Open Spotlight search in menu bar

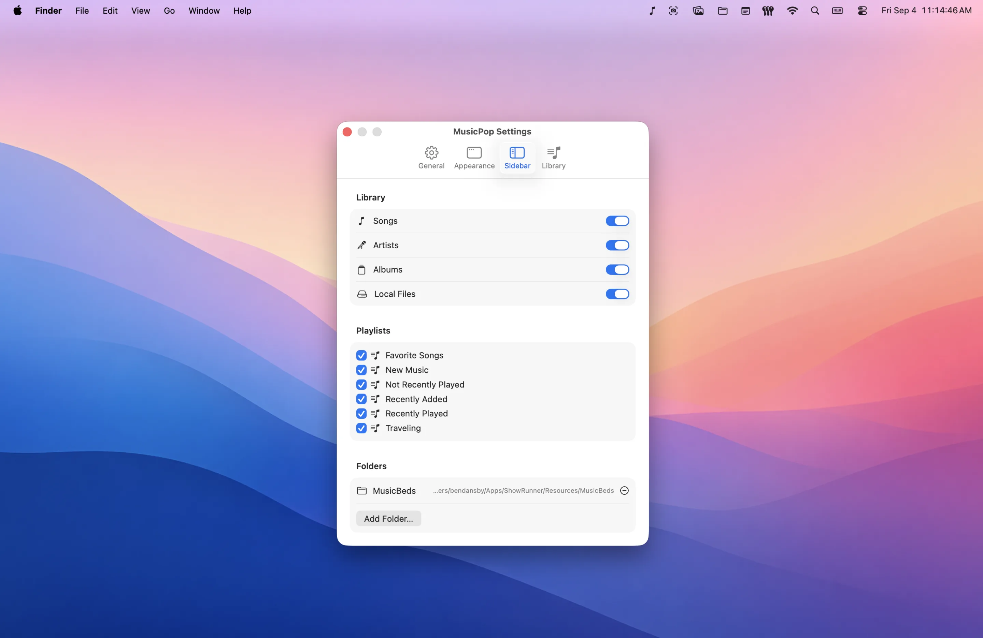point(814,11)
